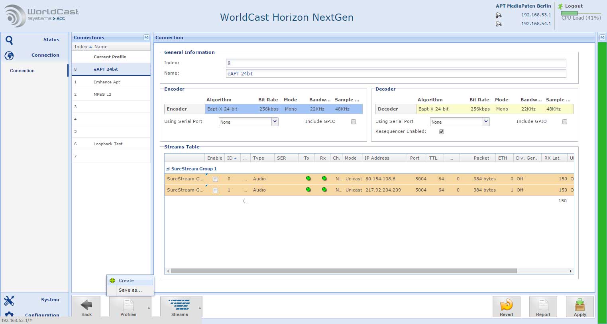Select connection Emhance Apt
Screen dimensions: 607x324
pyautogui.click(x=111, y=82)
